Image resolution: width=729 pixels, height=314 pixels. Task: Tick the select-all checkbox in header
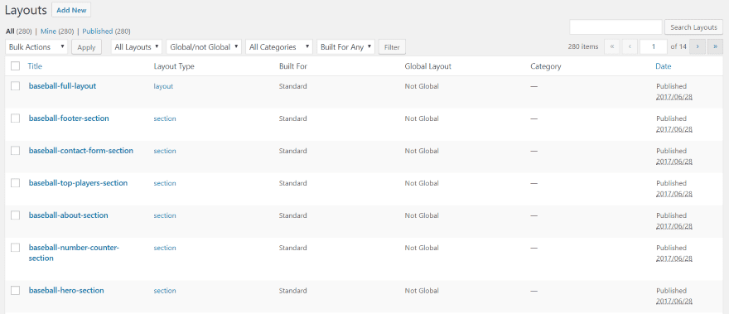16,66
